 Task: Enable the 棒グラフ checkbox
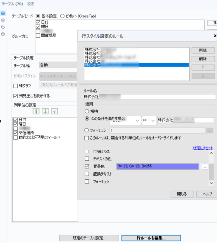[15, 86]
